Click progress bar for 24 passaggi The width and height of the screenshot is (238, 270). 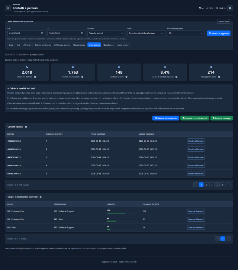(122, 229)
